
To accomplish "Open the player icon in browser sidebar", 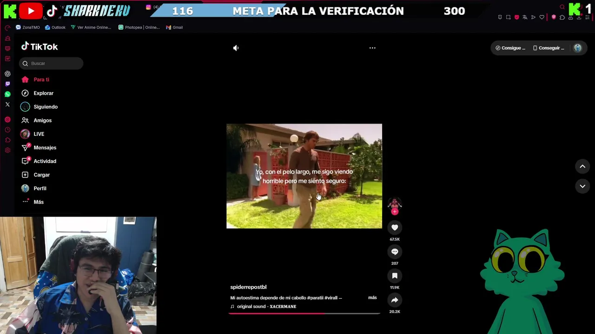I will click(x=7, y=120).
